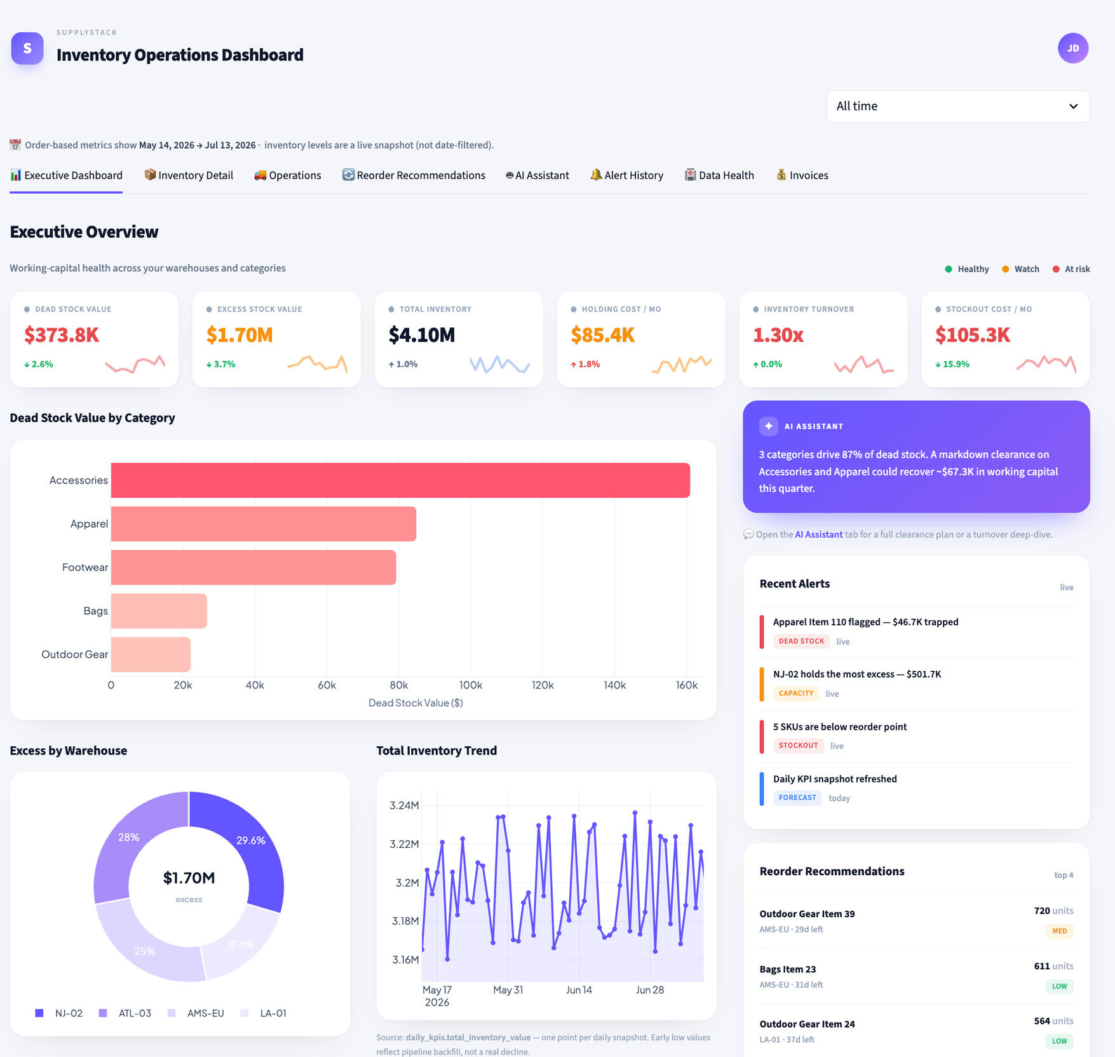Click the Accessories bar in dead stock chart
Screen dimensions: 1115x1057
tap(400, 481)
